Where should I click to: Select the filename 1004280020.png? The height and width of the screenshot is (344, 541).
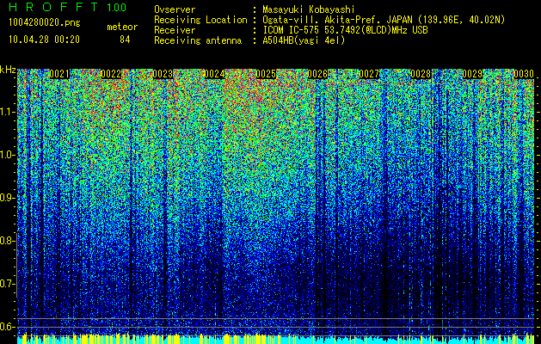click(45, 22)
